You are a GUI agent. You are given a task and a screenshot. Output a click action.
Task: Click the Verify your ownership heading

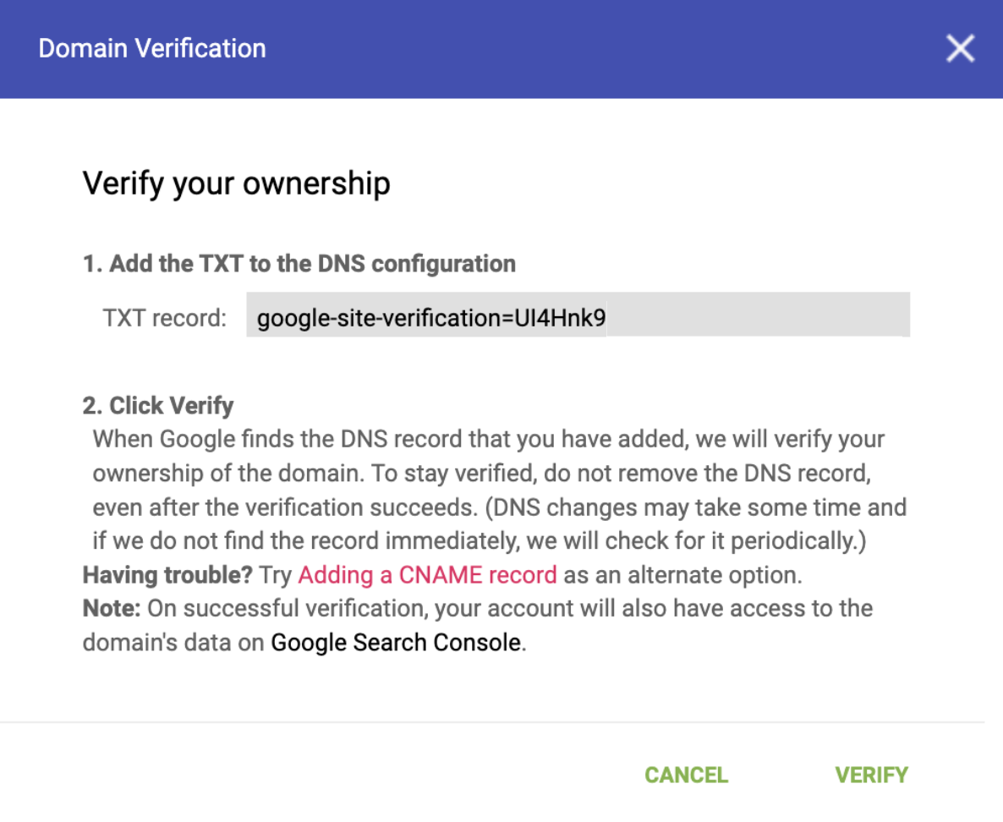[236, 184]
